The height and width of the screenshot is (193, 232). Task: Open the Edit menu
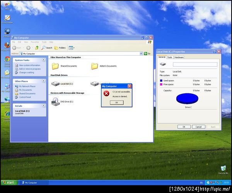pos(19,42)
